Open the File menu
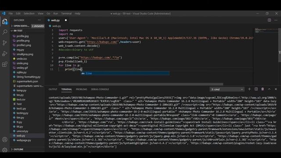The width and height of the screenshot is (281, 158). (11, 14)
